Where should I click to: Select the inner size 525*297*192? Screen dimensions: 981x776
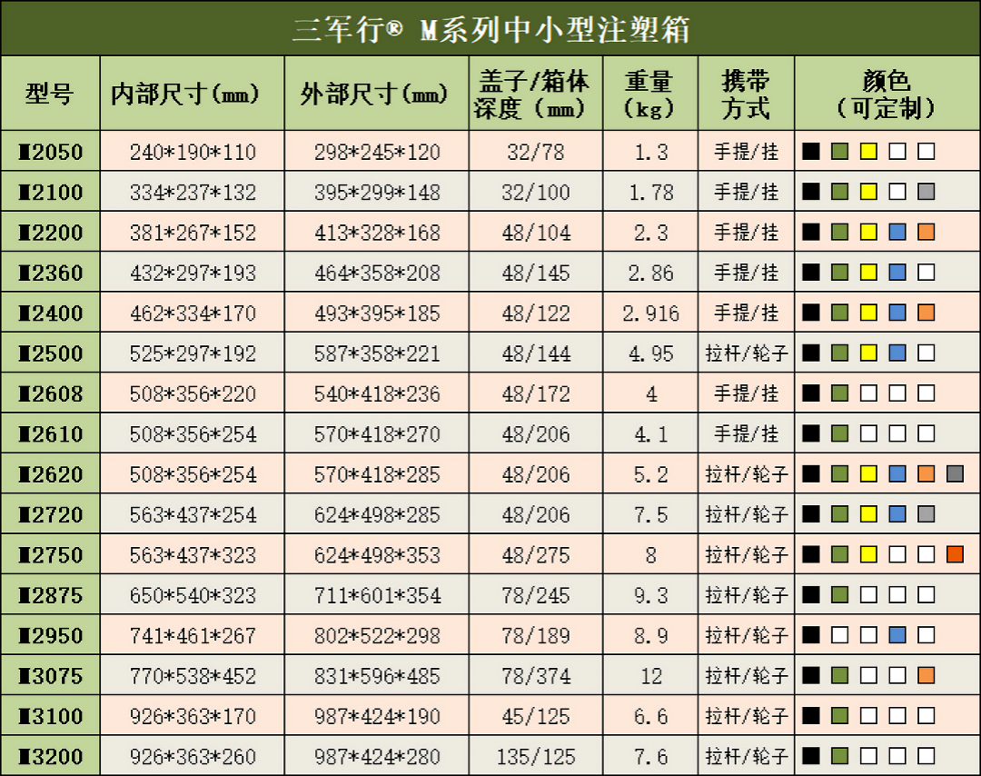[x=193, y=353]
